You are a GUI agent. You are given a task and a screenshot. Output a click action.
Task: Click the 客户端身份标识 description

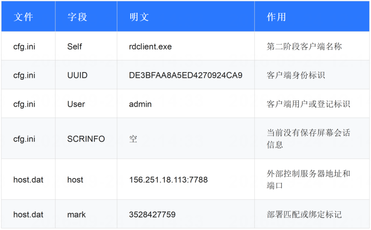(x=296, y=75)
